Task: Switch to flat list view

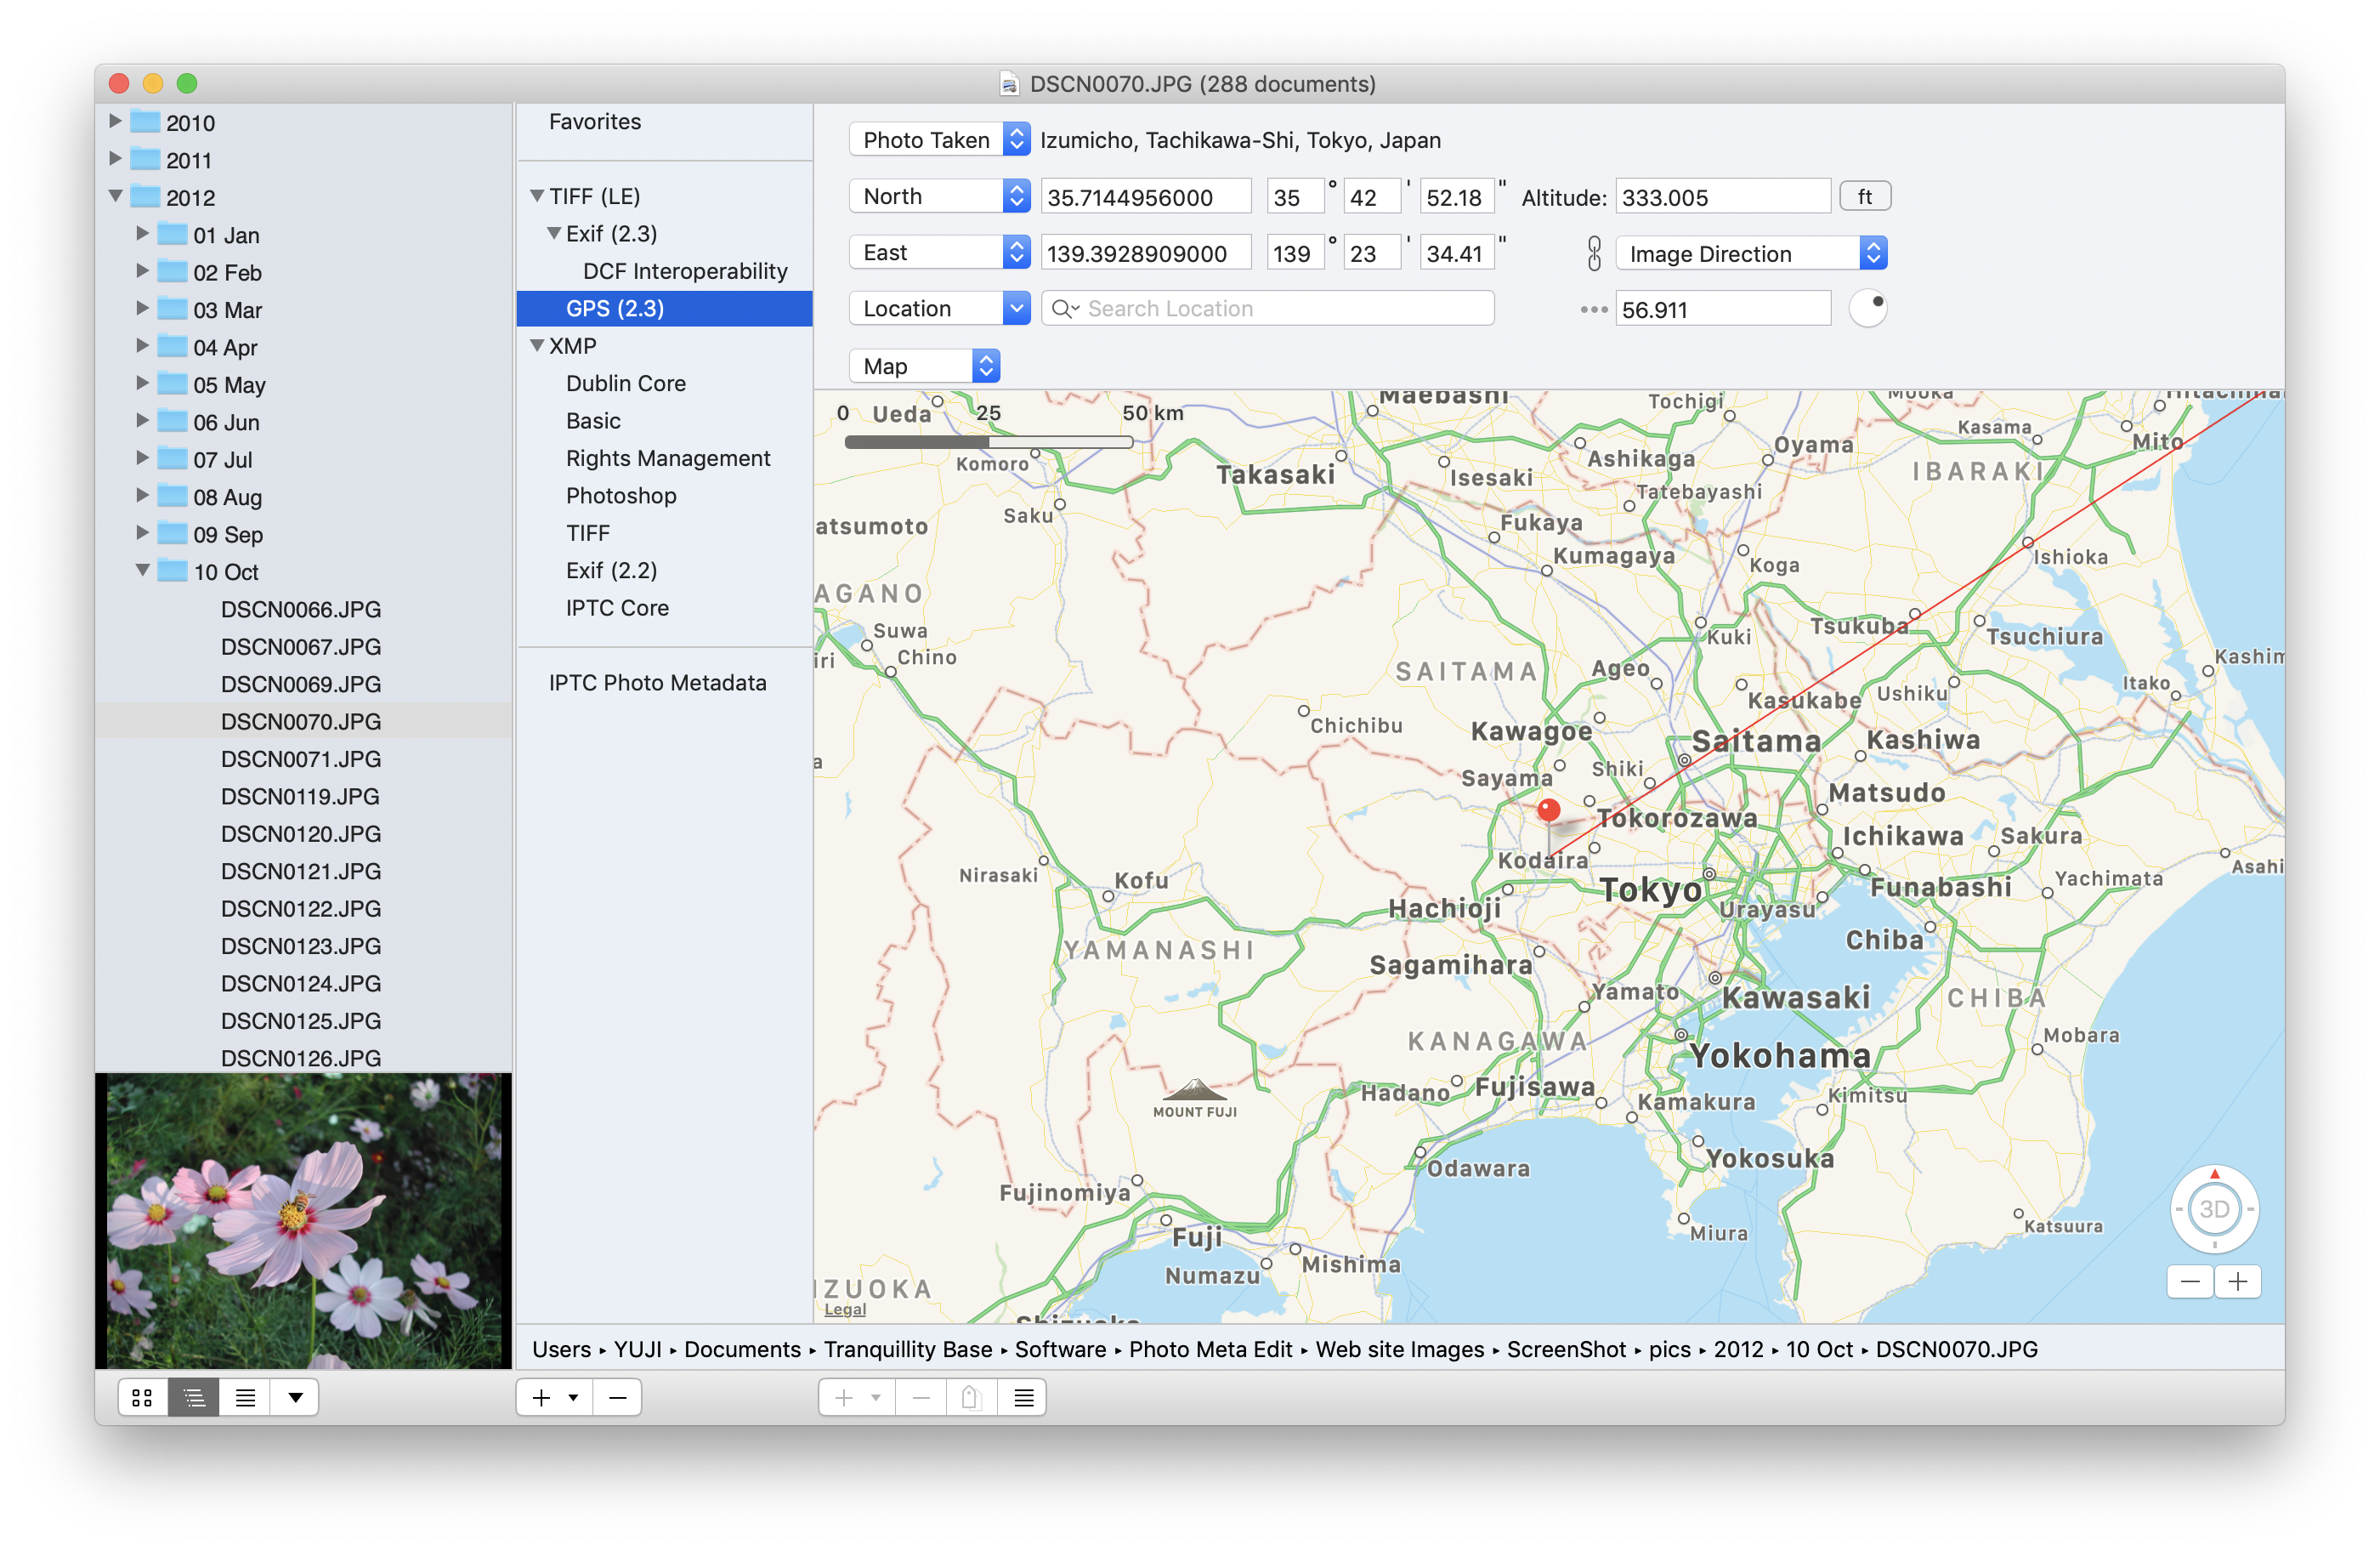Action: click(245, 1397)
